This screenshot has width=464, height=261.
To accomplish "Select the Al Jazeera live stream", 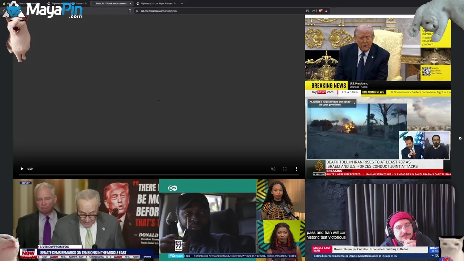I will (x=378, y=137).
